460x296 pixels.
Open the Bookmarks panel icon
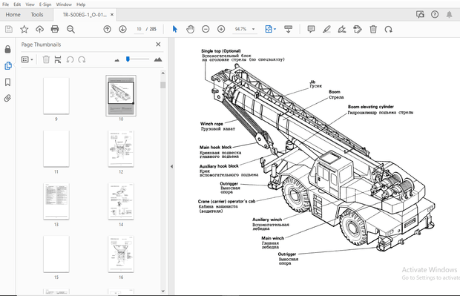pos(8,82)
